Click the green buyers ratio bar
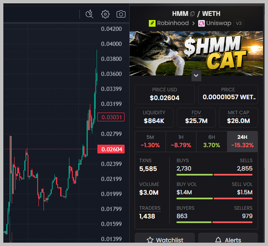 (x=194, y=222)
